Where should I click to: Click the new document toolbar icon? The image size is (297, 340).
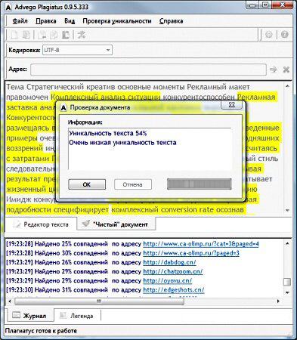[14, 35]
